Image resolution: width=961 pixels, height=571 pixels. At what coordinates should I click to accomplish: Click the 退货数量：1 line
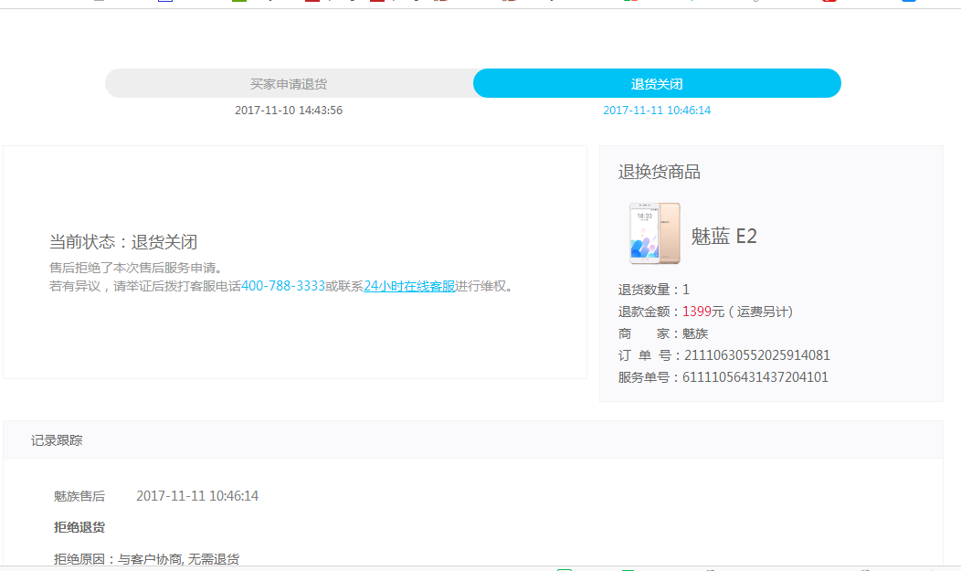point(654,290)
